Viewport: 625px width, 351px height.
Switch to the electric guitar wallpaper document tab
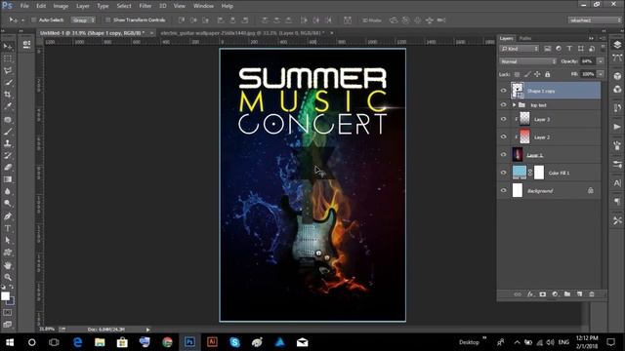[x=242, y=33]
